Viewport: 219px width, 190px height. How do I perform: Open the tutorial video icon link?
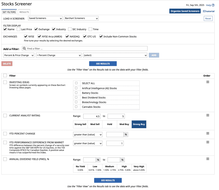click(204, 11)
